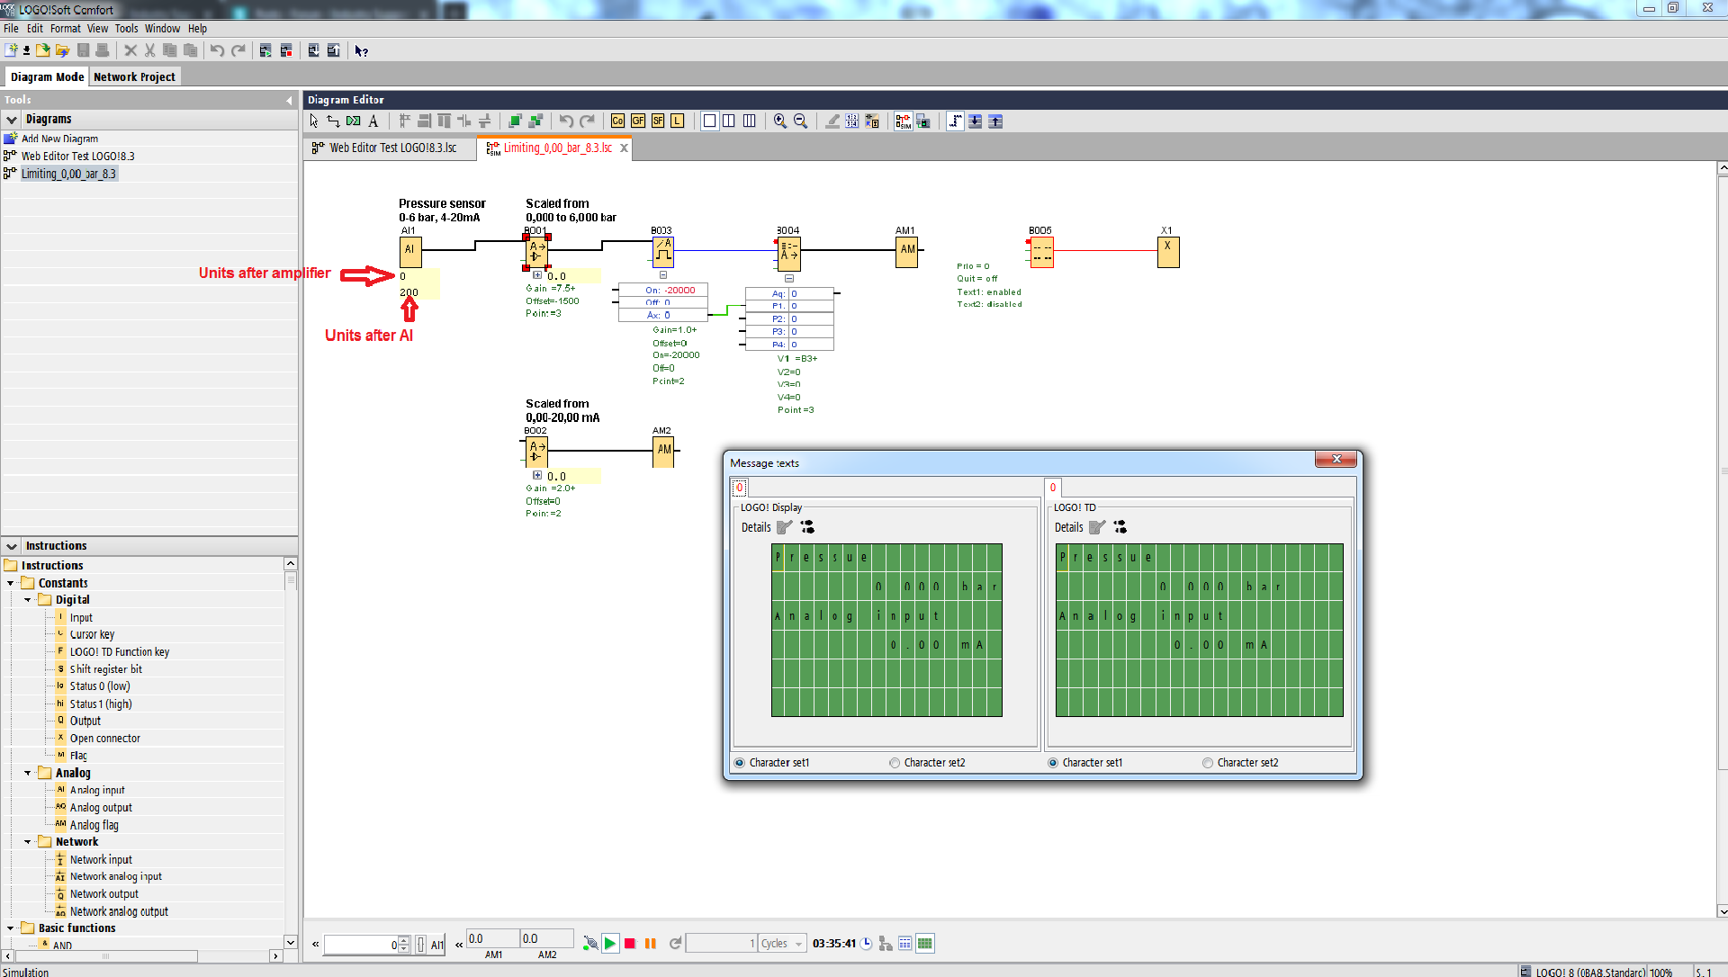Screen dimensions: 1728x977
Task: Click the AI1 analog value input field
Action: coord(360,944)
